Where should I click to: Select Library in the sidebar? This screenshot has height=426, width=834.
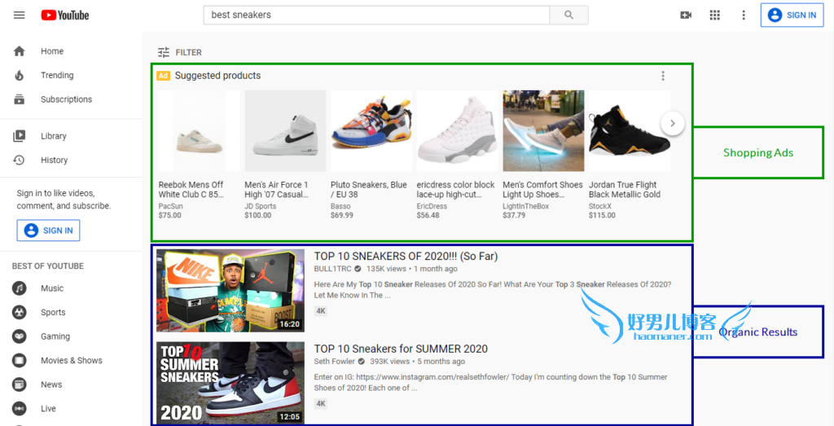pyautogui.click(x=54, y=135)
